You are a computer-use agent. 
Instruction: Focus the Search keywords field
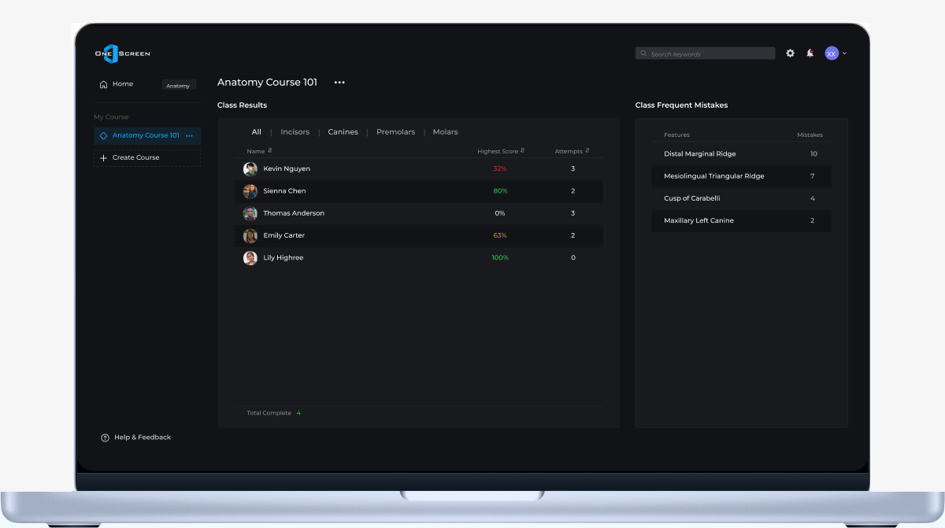(x=706, y=54)
